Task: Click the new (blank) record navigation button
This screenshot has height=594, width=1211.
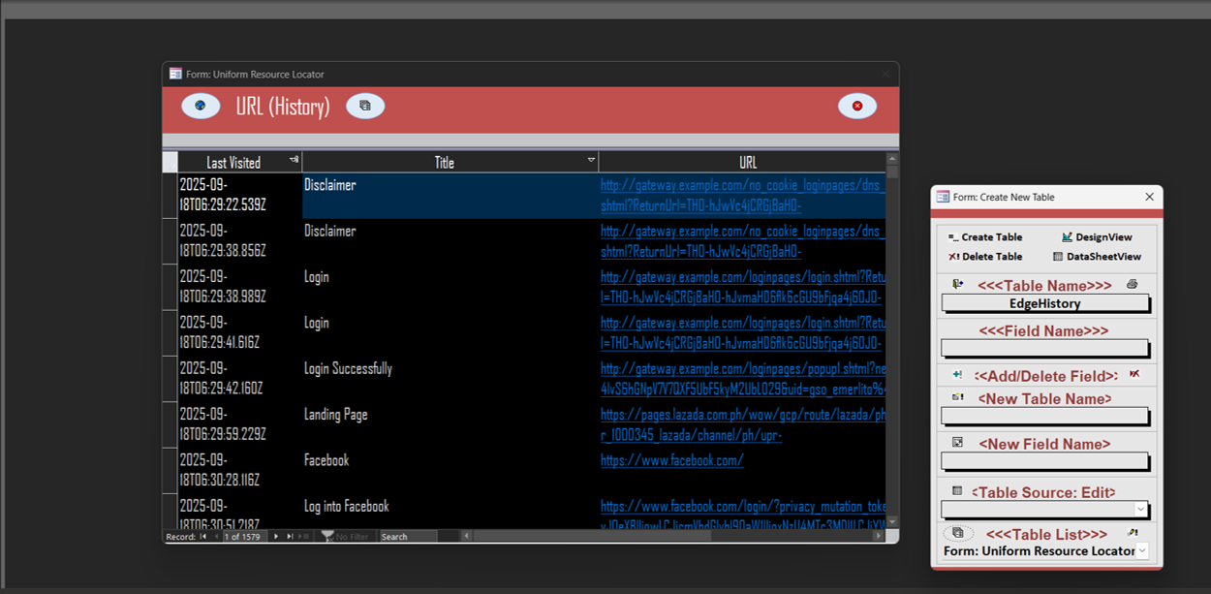Action: [304, 536]
